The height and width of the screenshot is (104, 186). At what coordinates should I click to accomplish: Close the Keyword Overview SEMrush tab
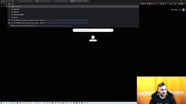coord(17,1)
